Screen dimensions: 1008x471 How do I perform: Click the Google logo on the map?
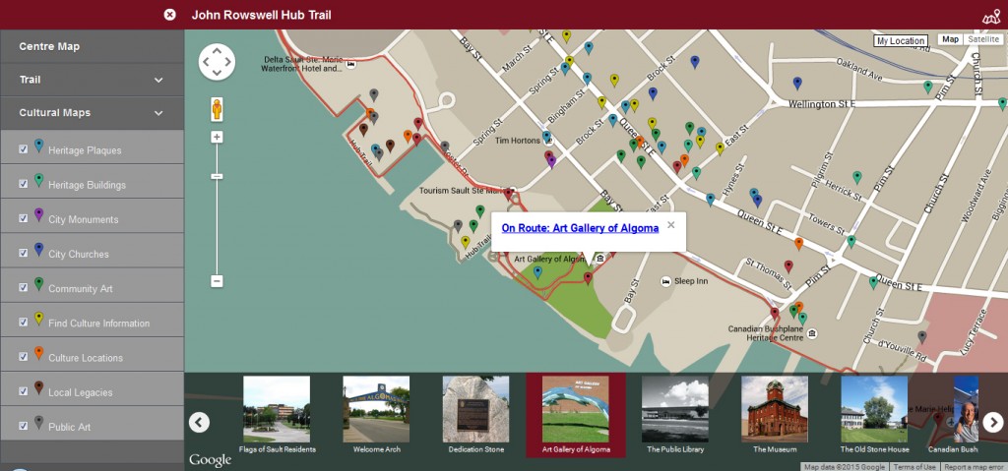point(211,461)
